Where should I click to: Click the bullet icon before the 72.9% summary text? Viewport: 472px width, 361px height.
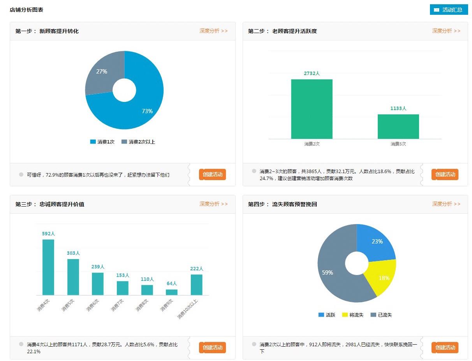(21, 175)
